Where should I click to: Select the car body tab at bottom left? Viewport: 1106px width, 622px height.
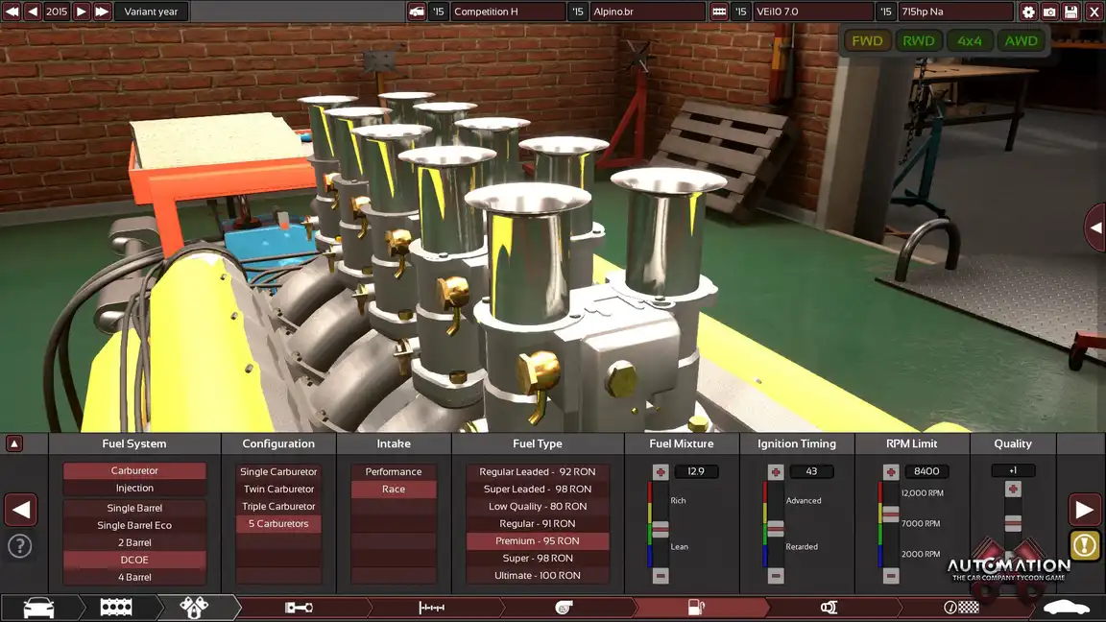pos(38,608)
